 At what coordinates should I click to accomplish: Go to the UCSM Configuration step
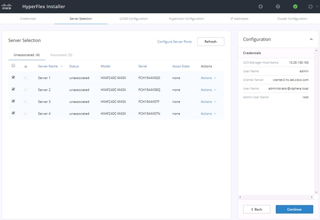[x=134, y=19]
